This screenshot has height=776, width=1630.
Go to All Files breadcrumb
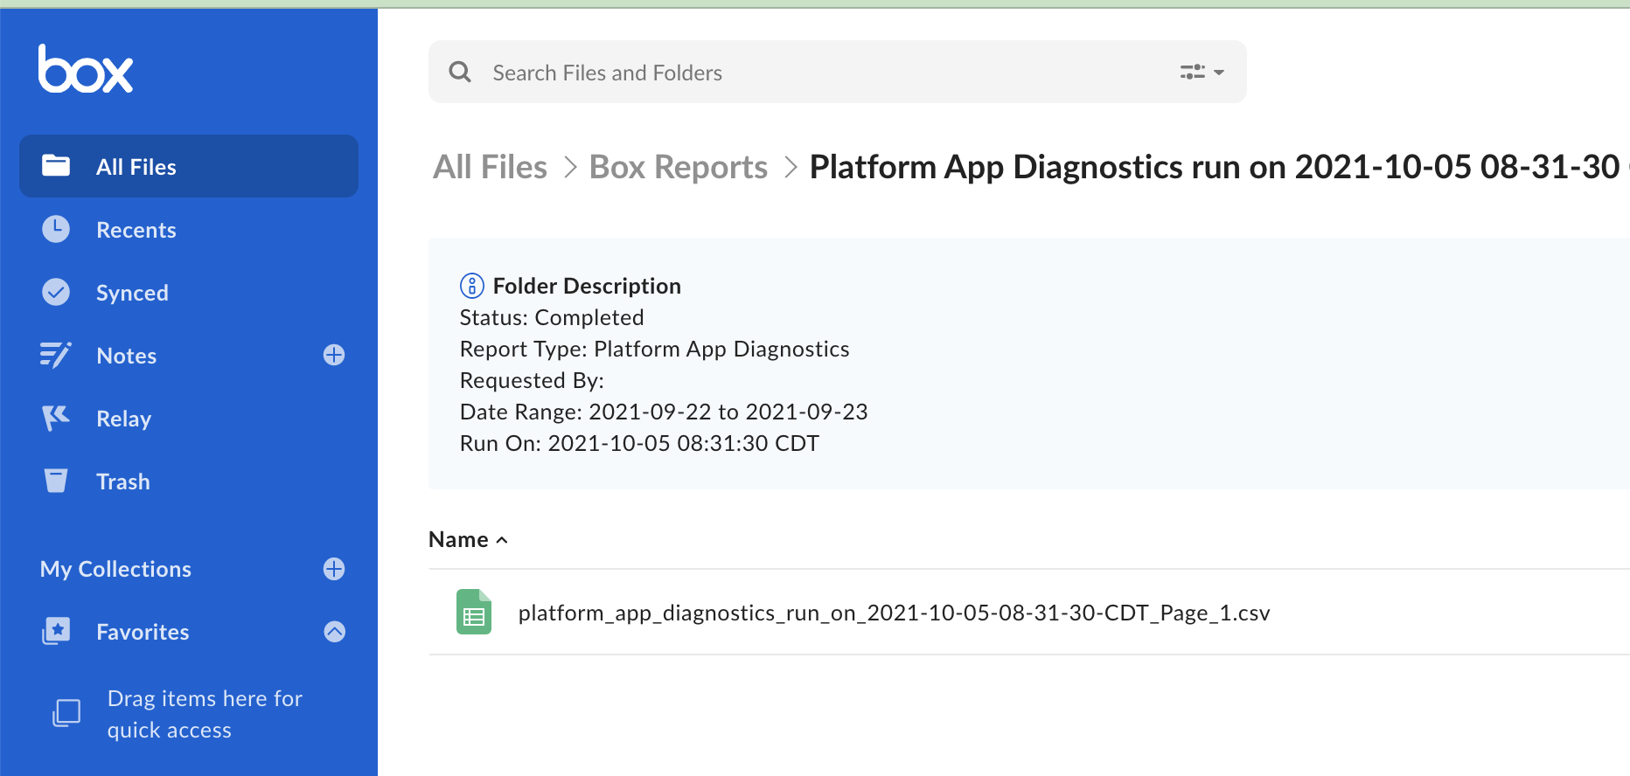pos(491,167)
